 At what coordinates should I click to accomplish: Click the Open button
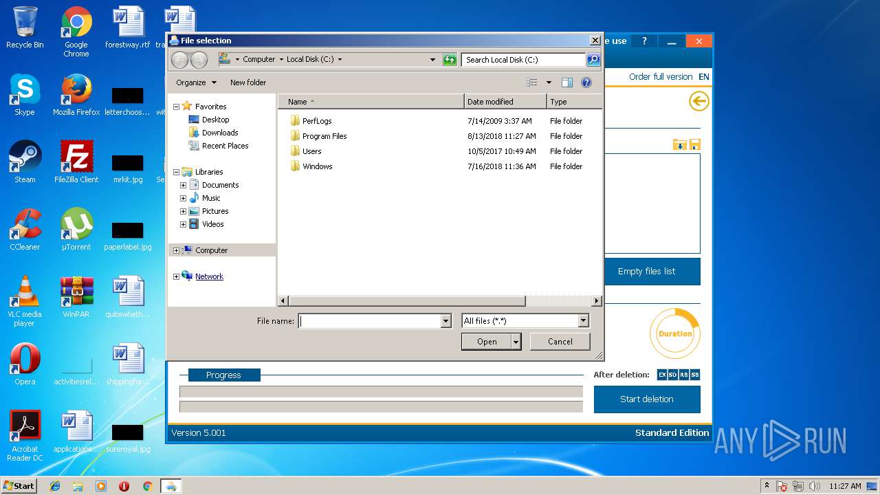pos(487,342)
